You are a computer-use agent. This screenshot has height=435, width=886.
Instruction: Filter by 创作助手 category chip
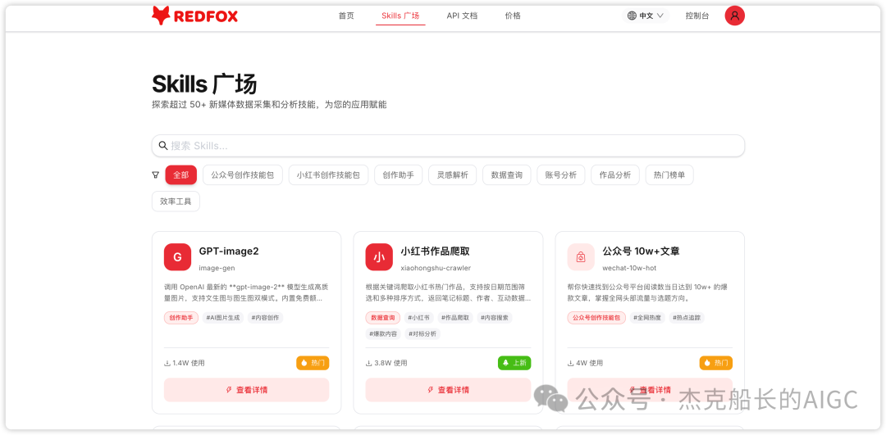coord(399,175)
